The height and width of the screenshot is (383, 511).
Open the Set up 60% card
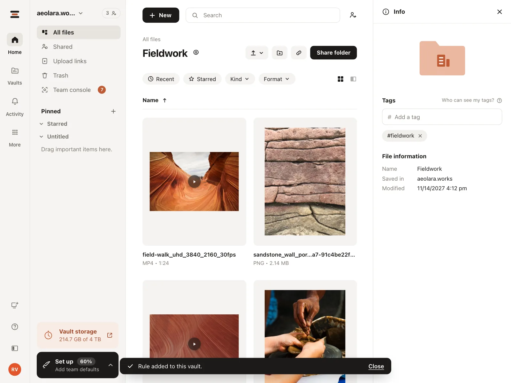pos(78,365)
